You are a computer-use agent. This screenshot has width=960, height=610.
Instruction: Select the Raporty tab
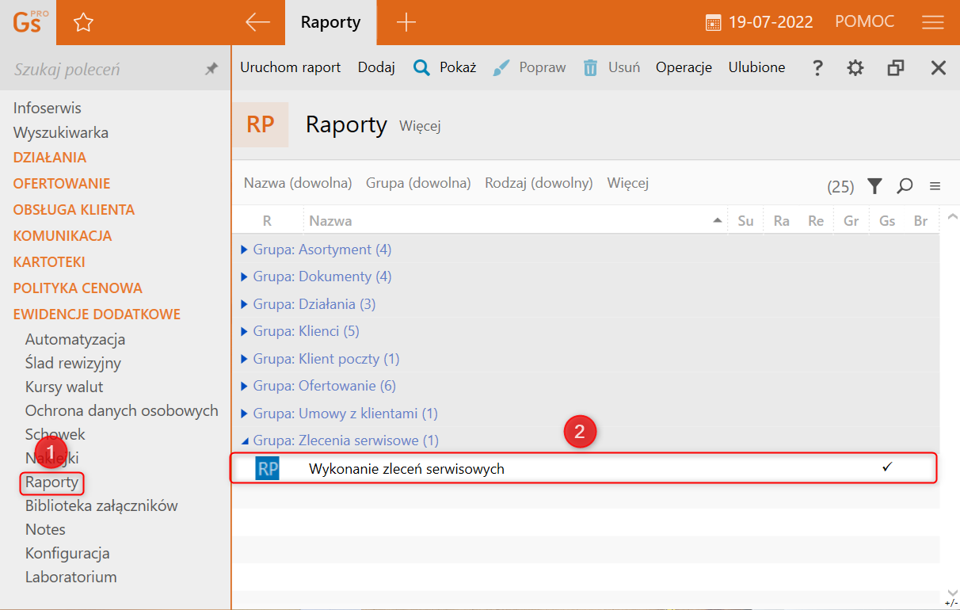coord(330,22)
